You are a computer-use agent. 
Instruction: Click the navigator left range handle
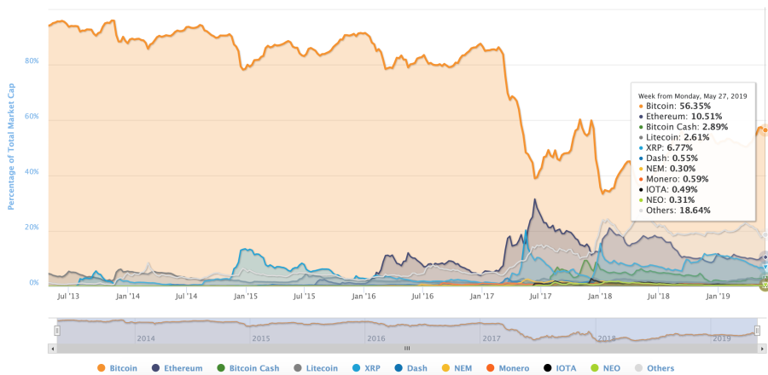57,331
